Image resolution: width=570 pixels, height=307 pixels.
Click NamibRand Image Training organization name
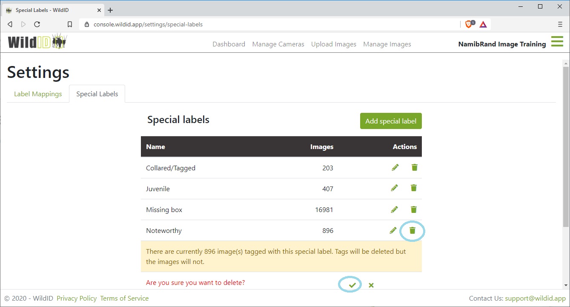click(x=502, y=44)
